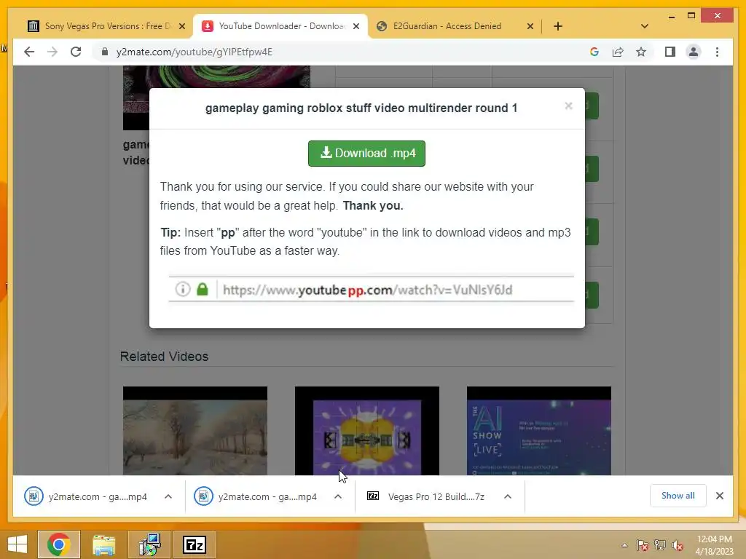
Task: Click the address bar URL y2mate.com
Action: pyautogui.click(x=194, y=52)
